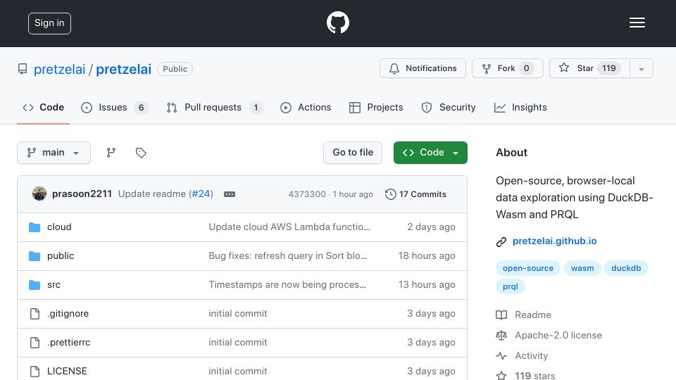676x380 pixels.
Task: Open the pretzelai repository name link
Action: click(x=123, y=70)
